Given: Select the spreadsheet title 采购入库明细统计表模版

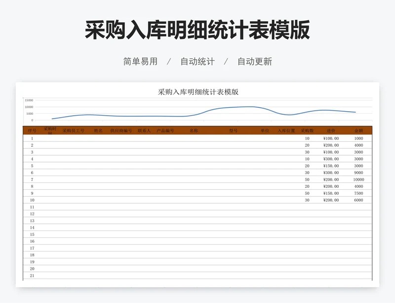Looking at the screenshot, I should pyautogui.click(x=197, y=92).
